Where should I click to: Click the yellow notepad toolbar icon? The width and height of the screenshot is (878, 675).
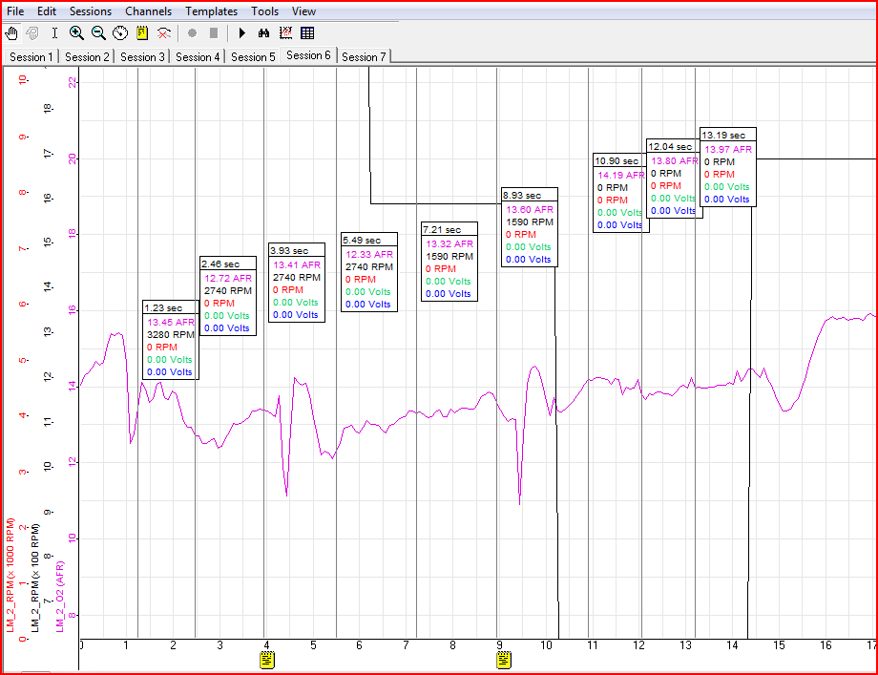[x=142, y=33]
